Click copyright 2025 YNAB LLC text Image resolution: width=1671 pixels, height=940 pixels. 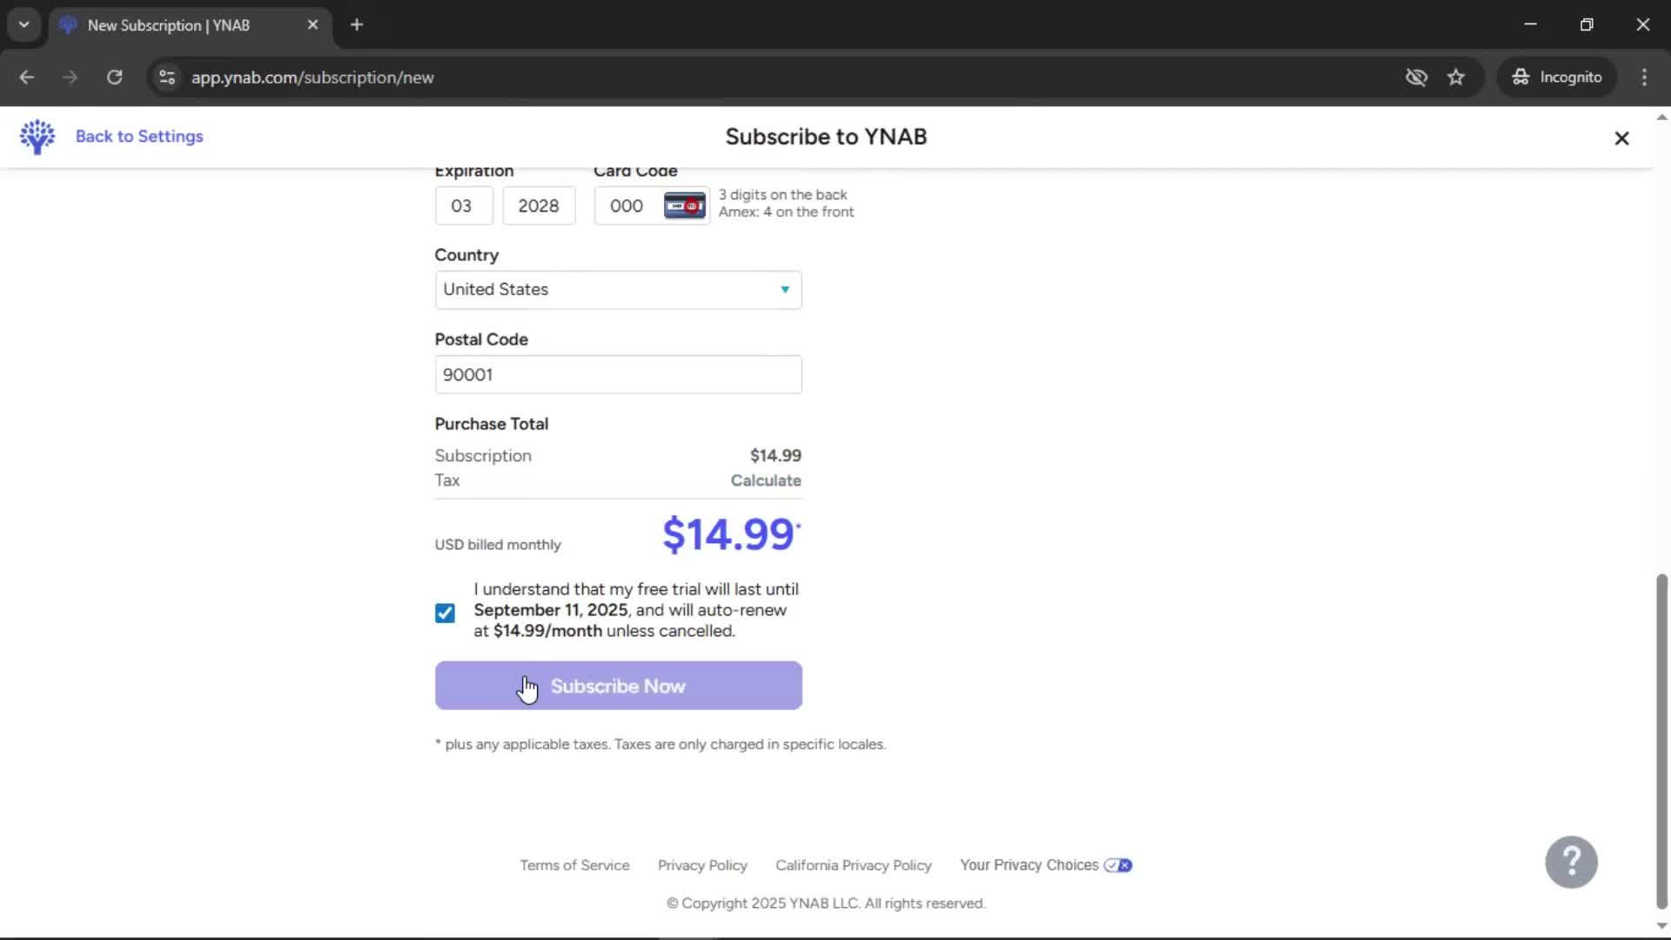click(x=825, y=903)
